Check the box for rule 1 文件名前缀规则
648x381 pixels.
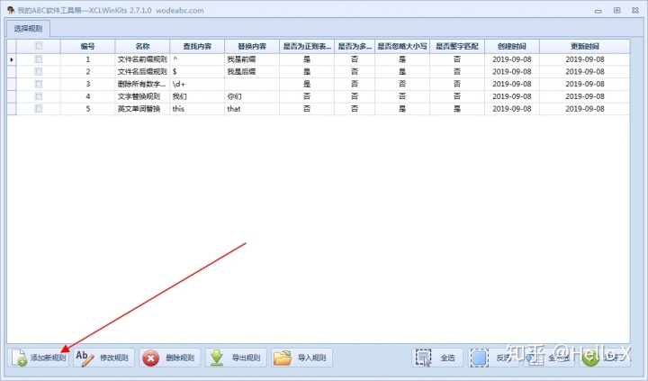click(x=39, y=59)
